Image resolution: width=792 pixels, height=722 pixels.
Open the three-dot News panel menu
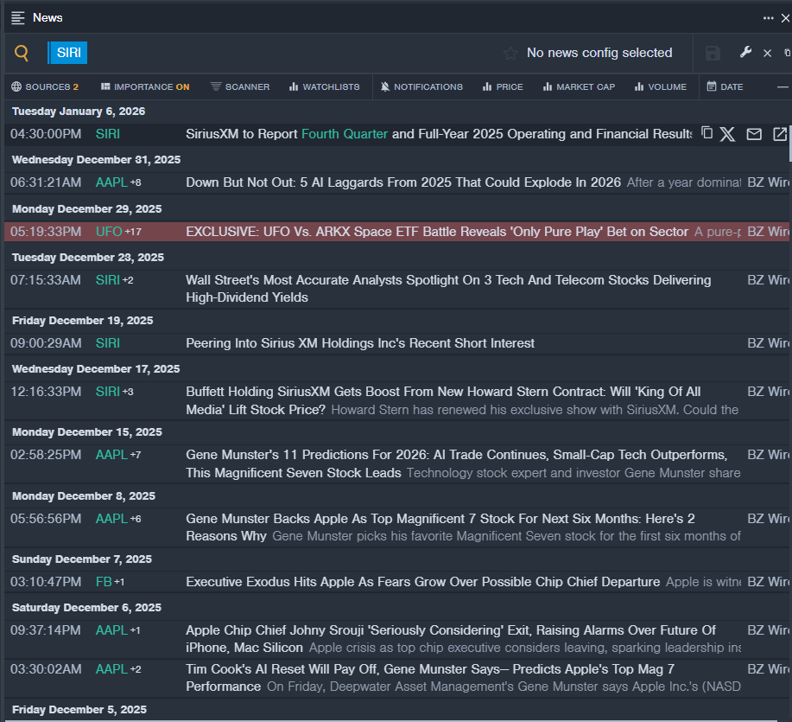coord(768,18)
